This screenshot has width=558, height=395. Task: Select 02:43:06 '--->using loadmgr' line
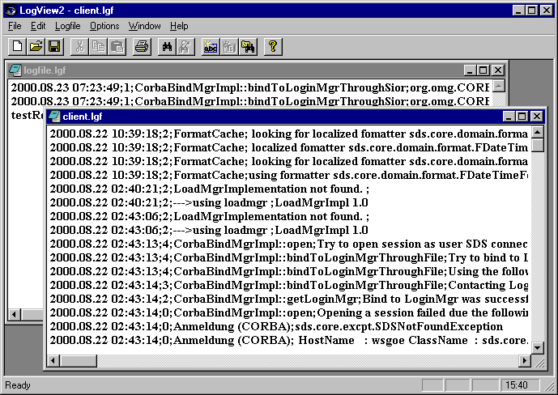[x=209, y=230]
